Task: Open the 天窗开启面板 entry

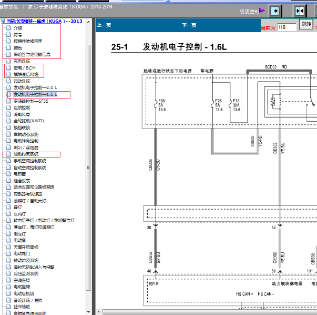Action: (x=26, y=247)
